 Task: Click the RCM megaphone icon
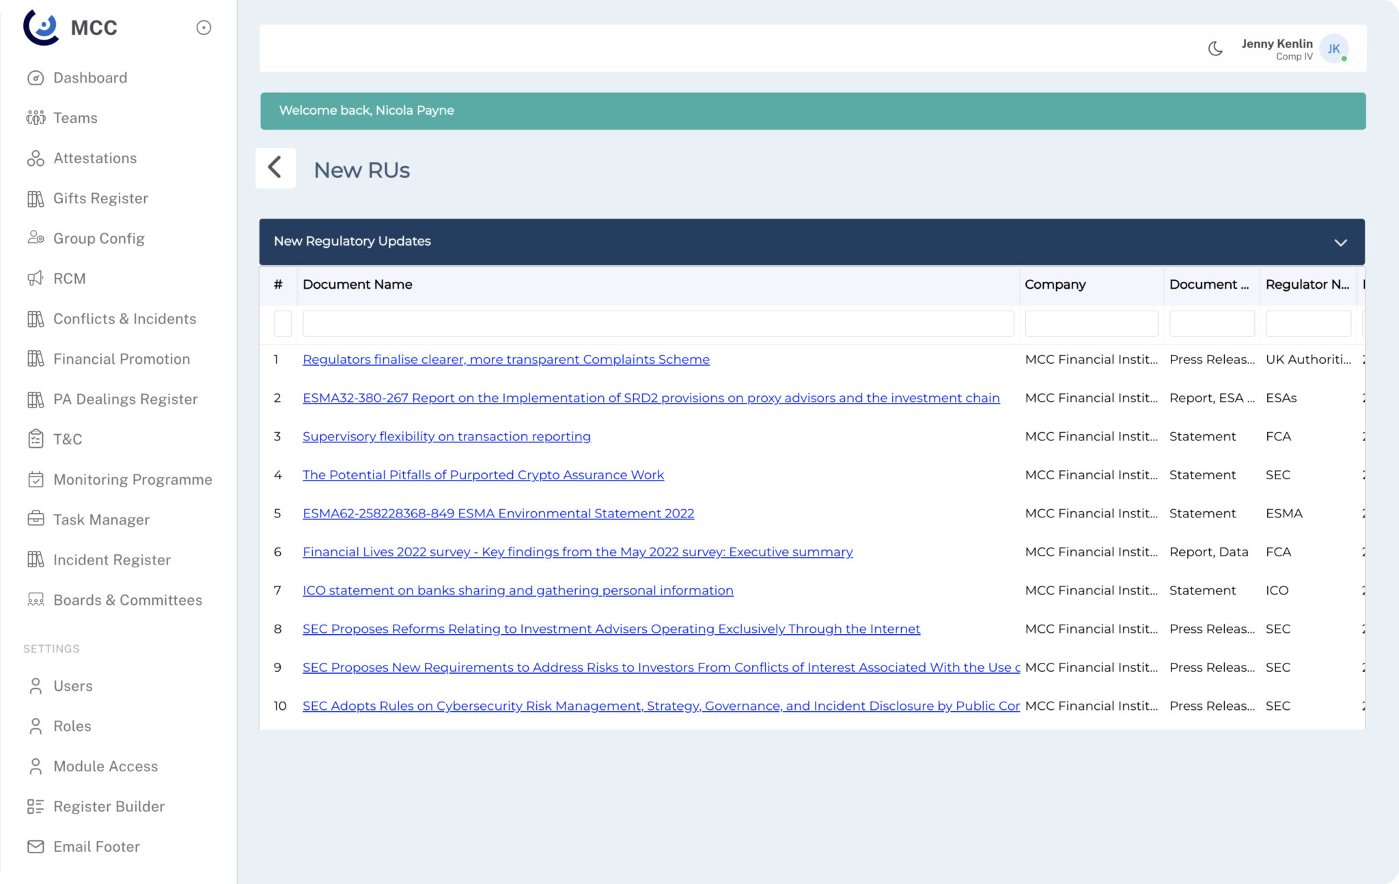[36, 279]
